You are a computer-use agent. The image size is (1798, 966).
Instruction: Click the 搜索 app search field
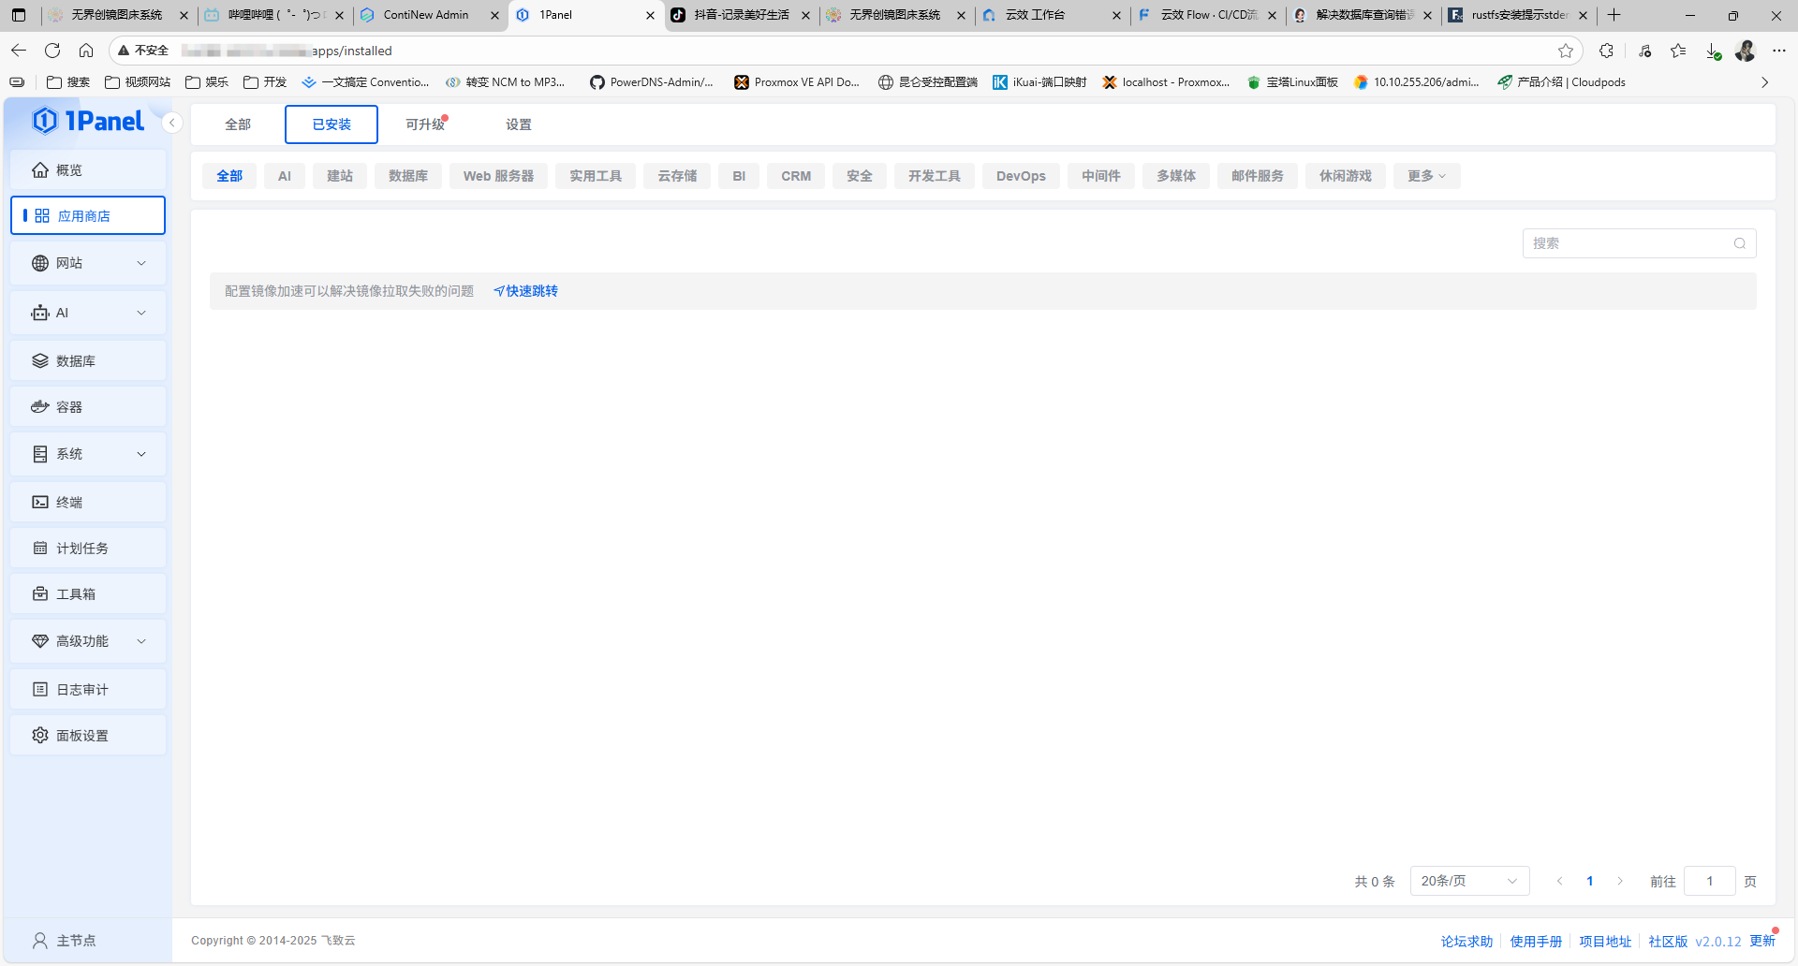[1628, 243]
